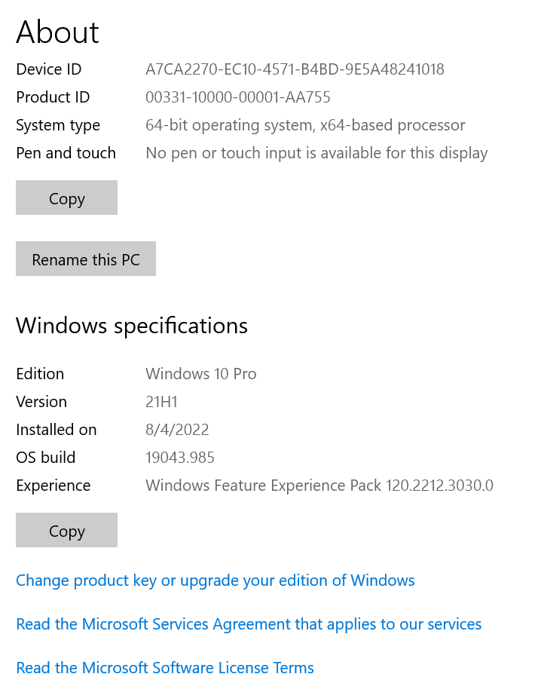Click the Rename this PC button
This screenshot has height=677, width=541.
(x=85, y=259)
